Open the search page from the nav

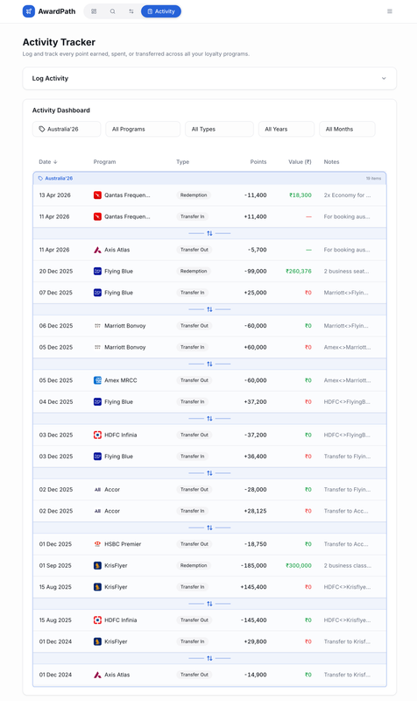pyautogui.click(x=113, y=11)
